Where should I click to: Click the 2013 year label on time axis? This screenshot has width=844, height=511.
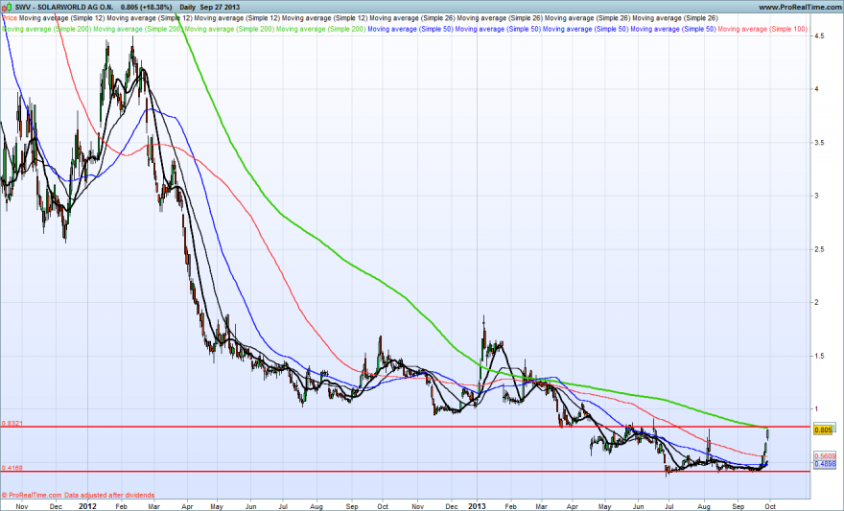(x=477, y=506)
